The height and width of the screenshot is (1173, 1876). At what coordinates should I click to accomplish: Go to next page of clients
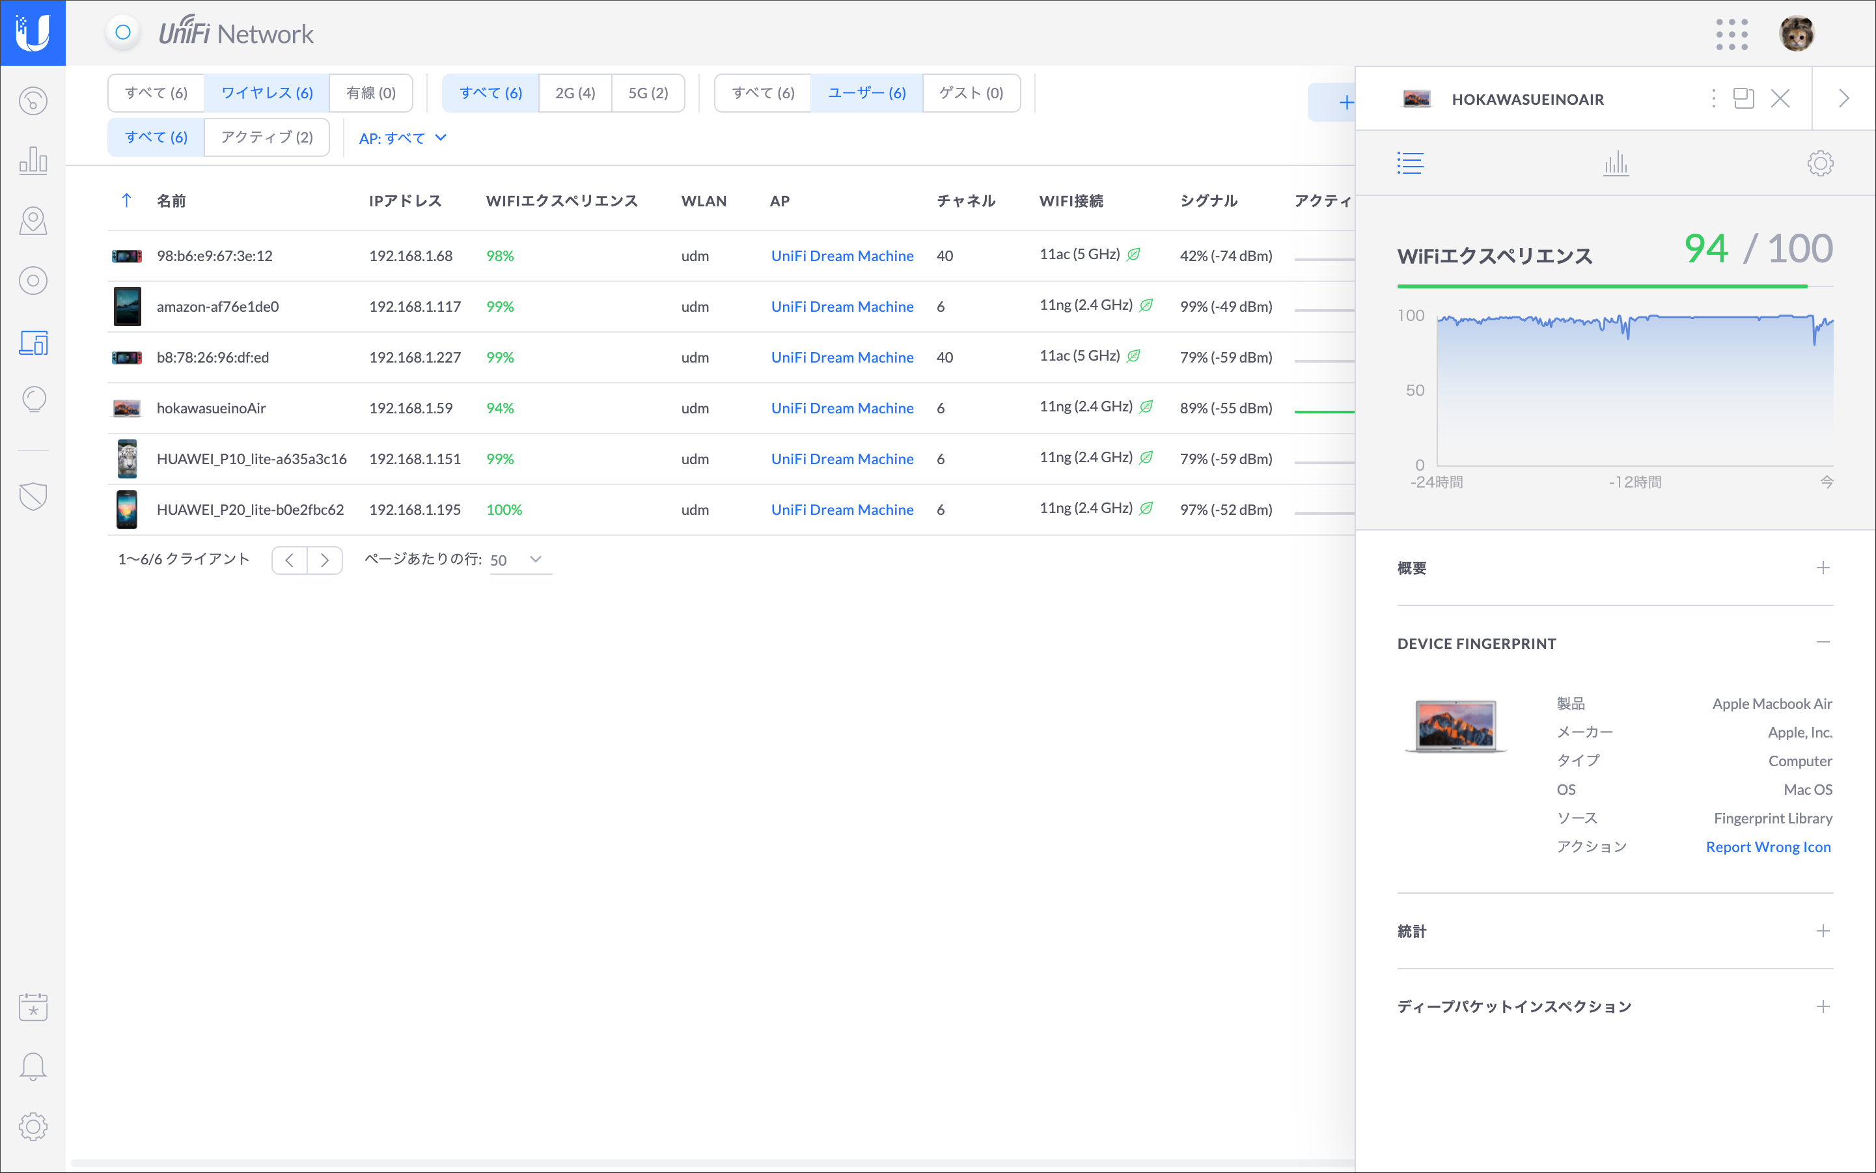pos(325,560)
